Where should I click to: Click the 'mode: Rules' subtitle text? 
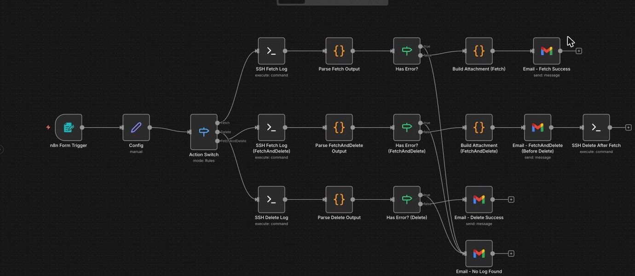(x=204, y=161)
